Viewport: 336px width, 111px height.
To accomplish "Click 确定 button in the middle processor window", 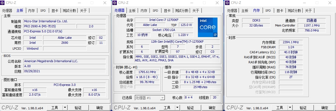I will 212,108.
